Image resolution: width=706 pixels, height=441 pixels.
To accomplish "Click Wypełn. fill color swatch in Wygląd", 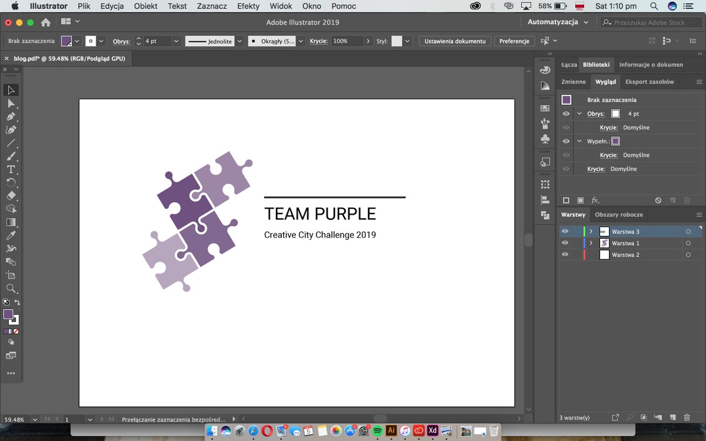I will click(x=615, y=141).
